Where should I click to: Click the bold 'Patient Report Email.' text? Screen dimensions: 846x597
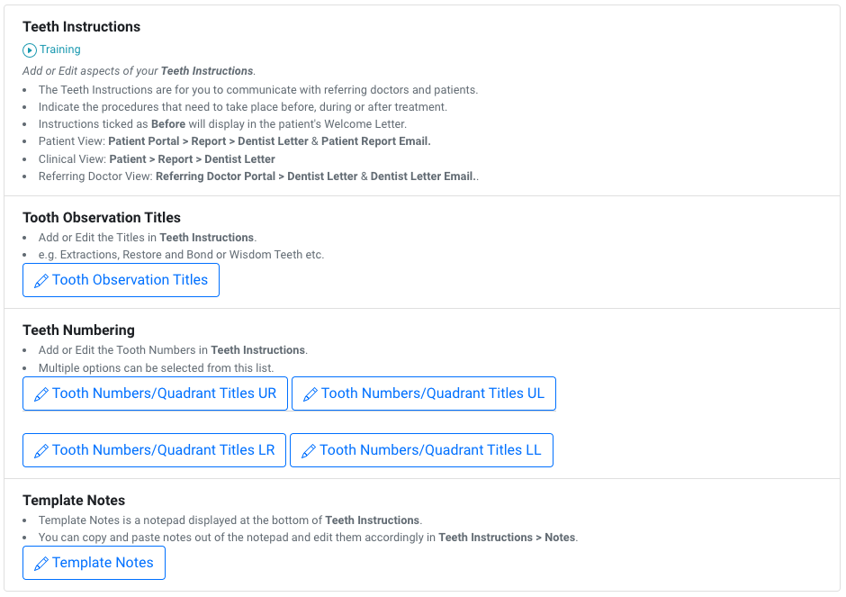[x=375, y=141]
